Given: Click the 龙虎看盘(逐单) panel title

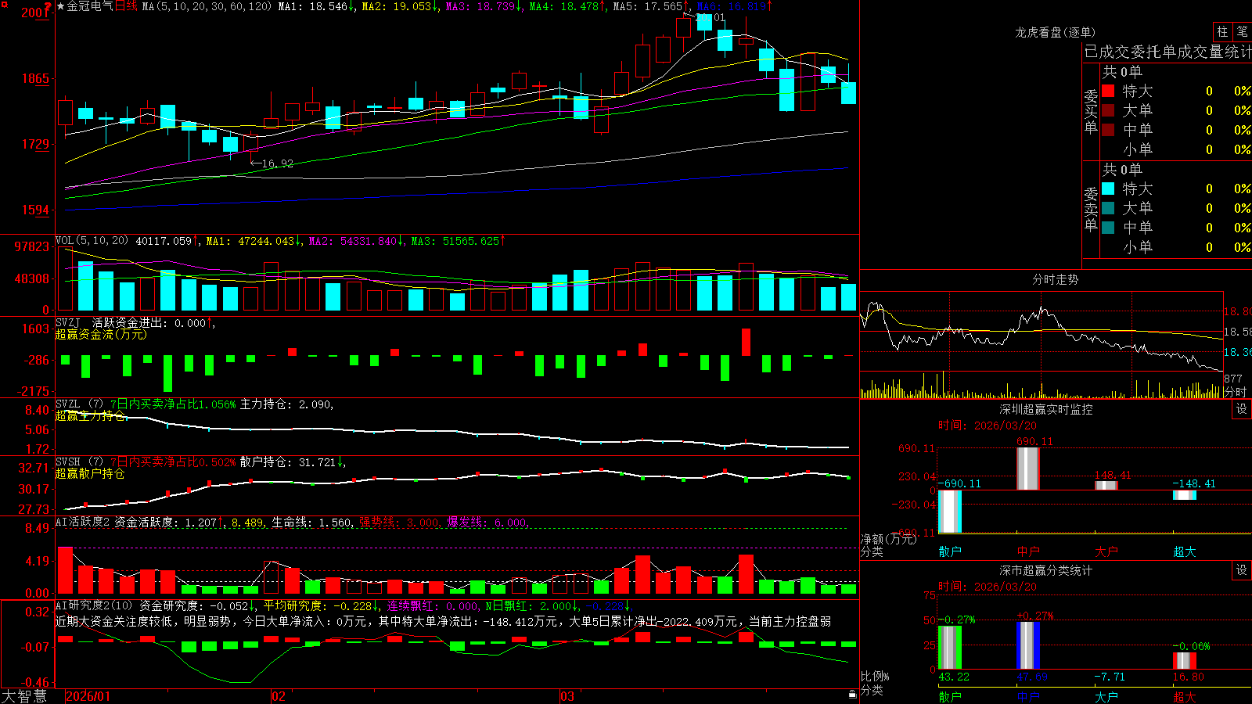Looking at the screenshot, I should [x=1055, y=32].
